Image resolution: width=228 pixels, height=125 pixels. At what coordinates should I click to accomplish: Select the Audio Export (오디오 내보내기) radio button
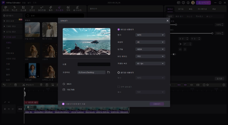118,72
